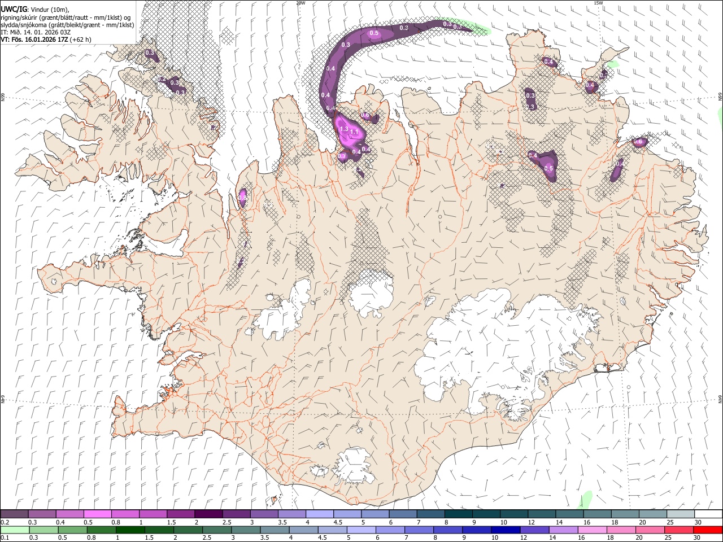The image size is (723, 542).
Task: Click the 1.3 snowfall value label
Action: [x=344, y=129]
